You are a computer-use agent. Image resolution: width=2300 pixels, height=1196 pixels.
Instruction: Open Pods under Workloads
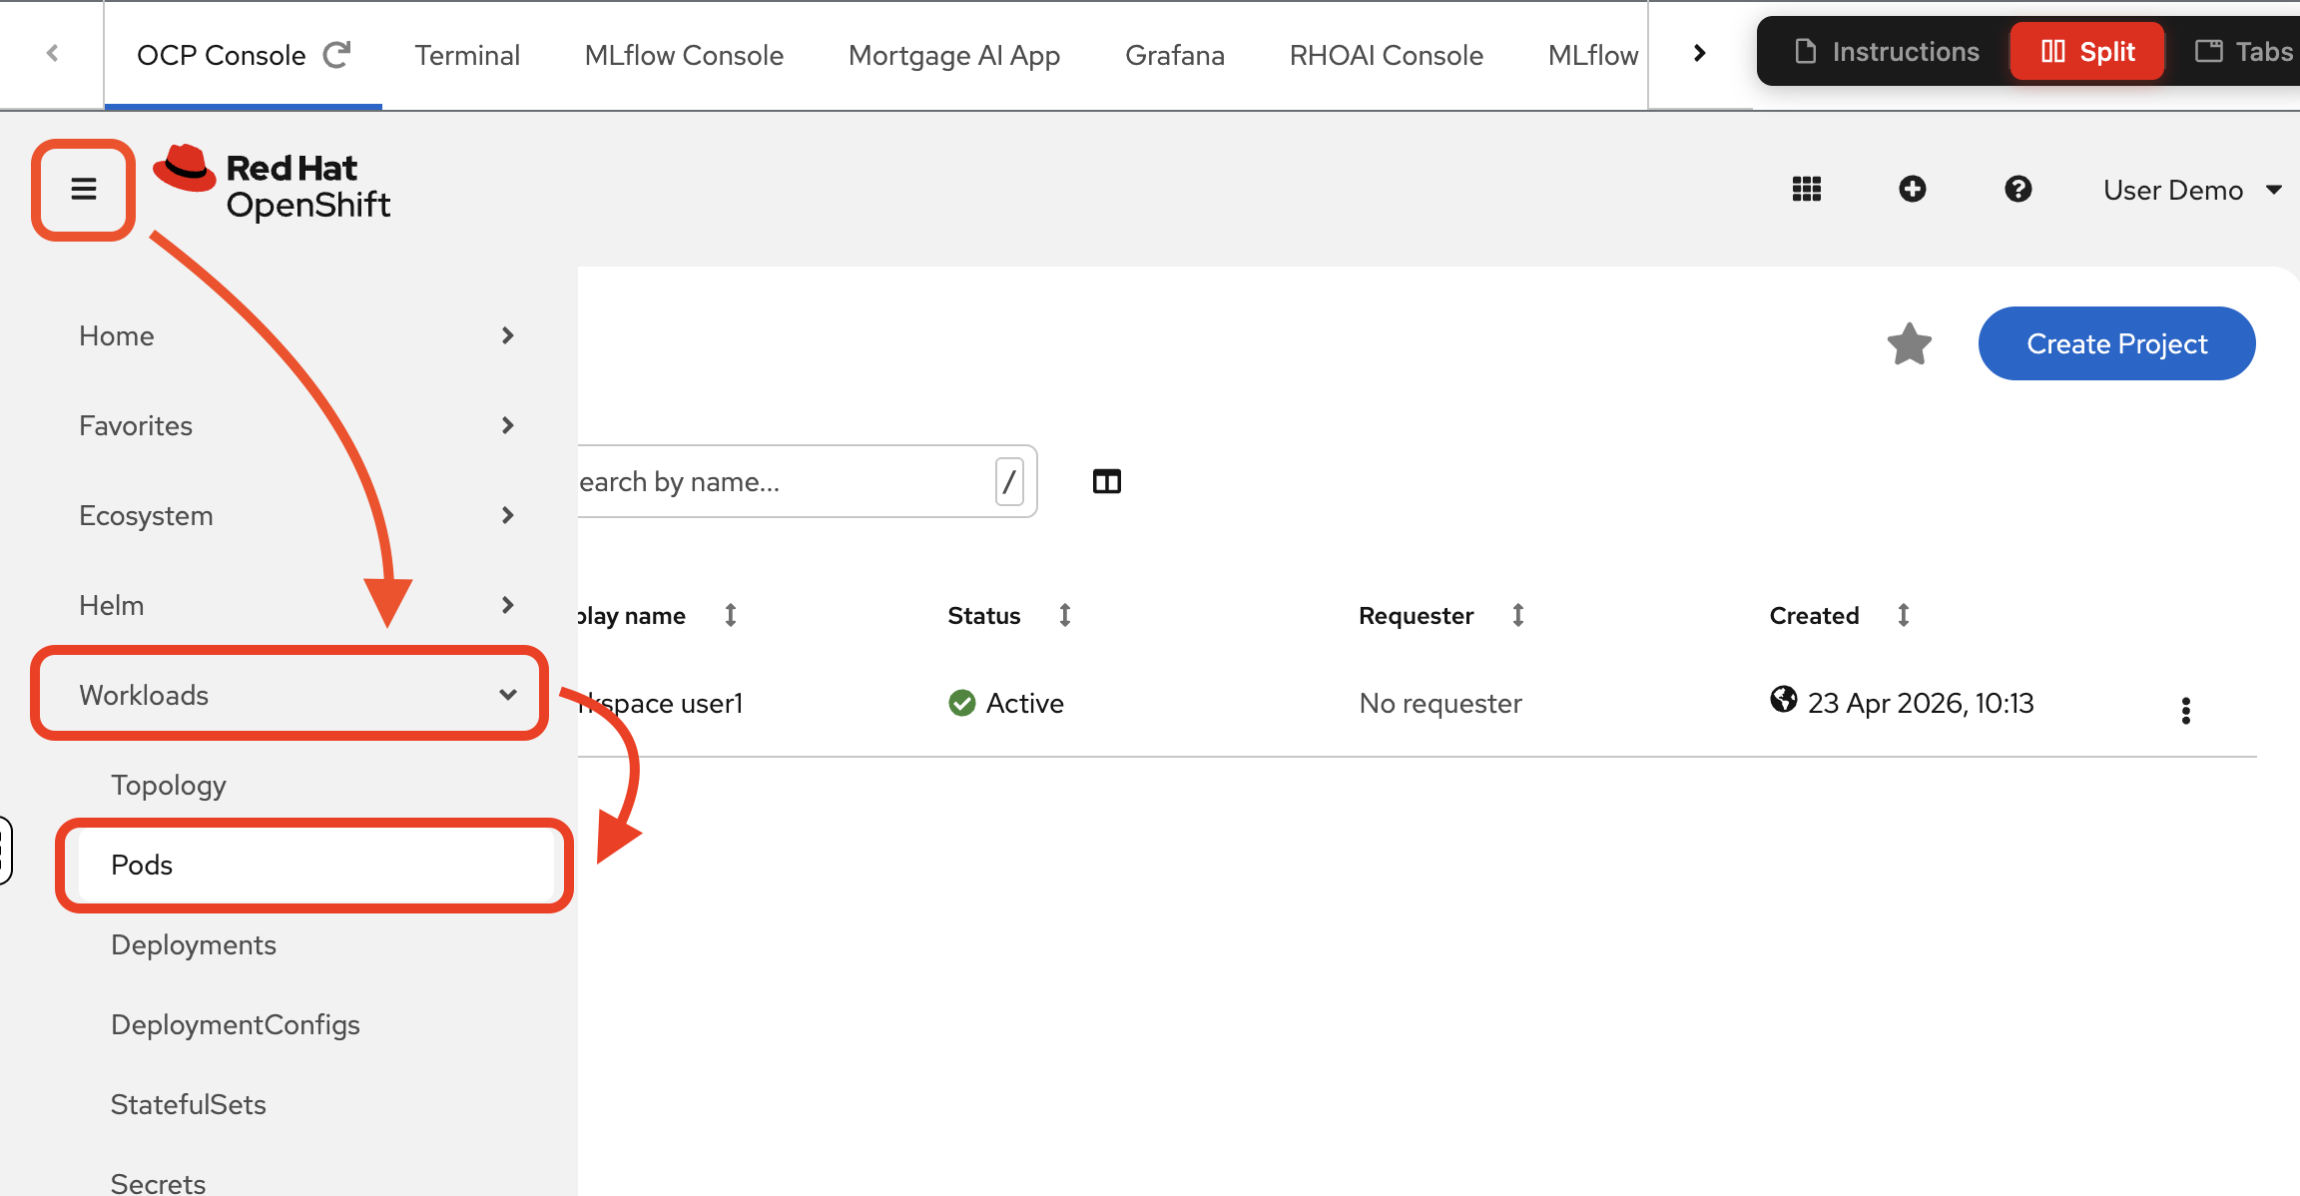pyautogui.click(x=315, y=865)
